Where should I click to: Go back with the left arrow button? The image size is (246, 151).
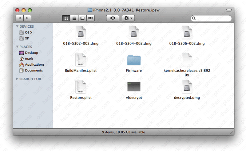click(19, 18)
